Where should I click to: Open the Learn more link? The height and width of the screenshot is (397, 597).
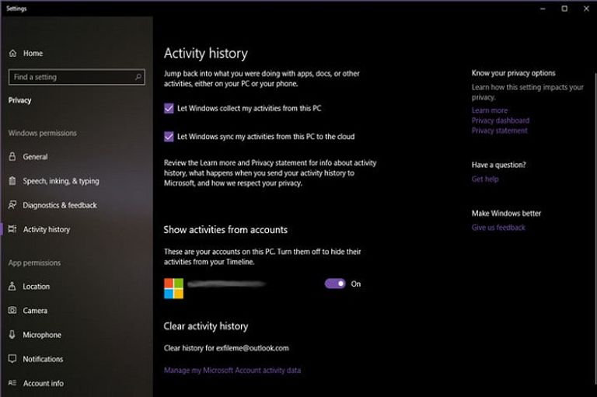coord(489,110)
